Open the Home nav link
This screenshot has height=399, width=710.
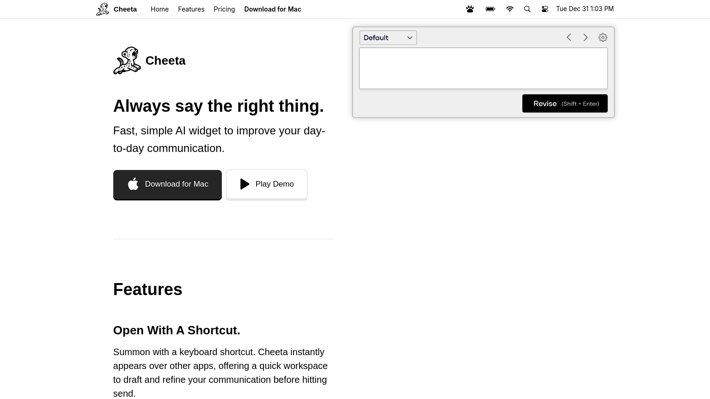159,9
